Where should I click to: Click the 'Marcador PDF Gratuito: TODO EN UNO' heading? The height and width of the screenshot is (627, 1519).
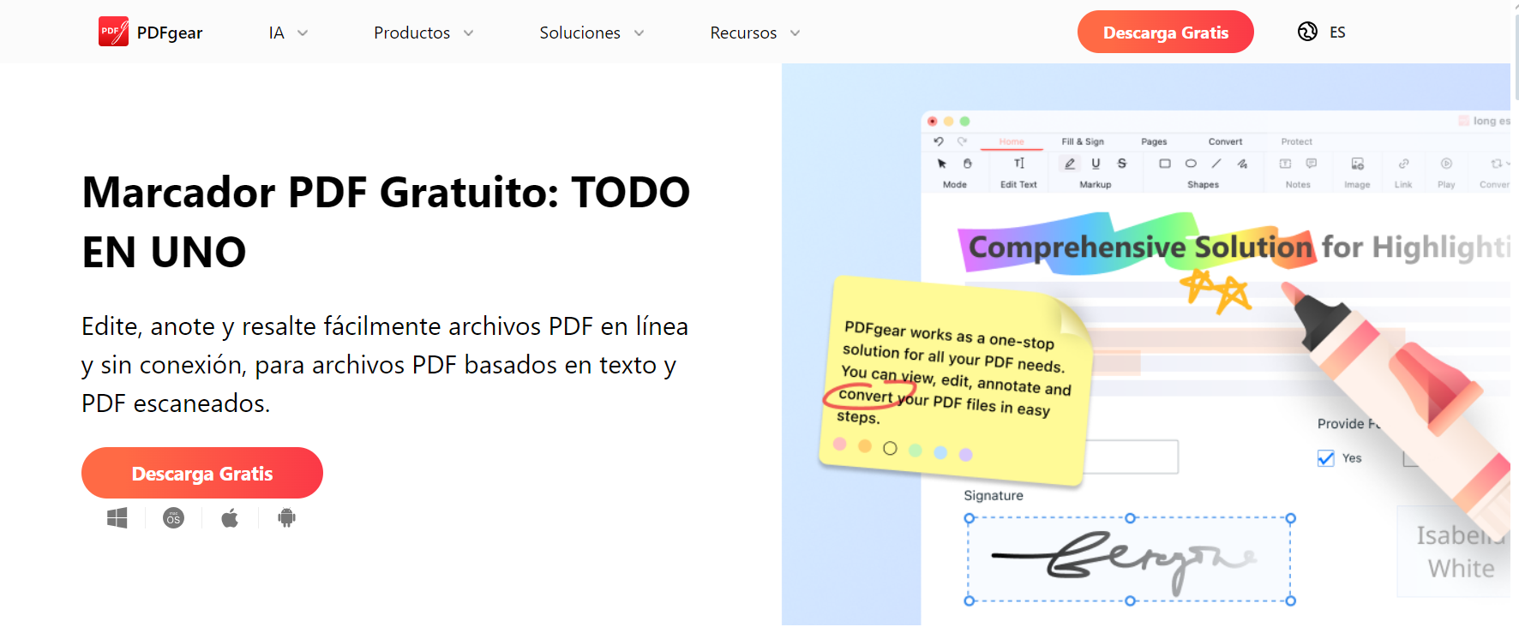[x=386, y=222]
